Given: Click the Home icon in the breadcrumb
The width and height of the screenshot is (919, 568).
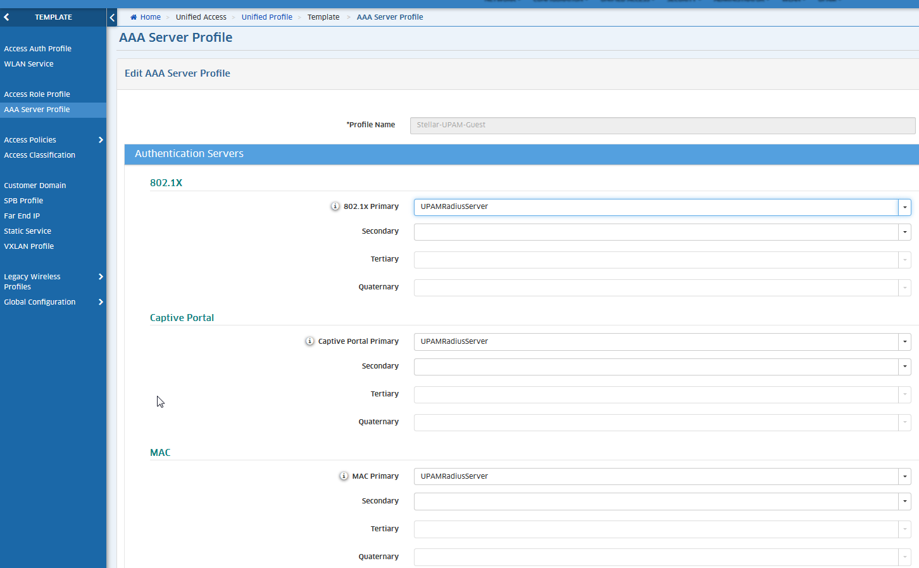Looking at the screenshot, I should click(134, 17).
